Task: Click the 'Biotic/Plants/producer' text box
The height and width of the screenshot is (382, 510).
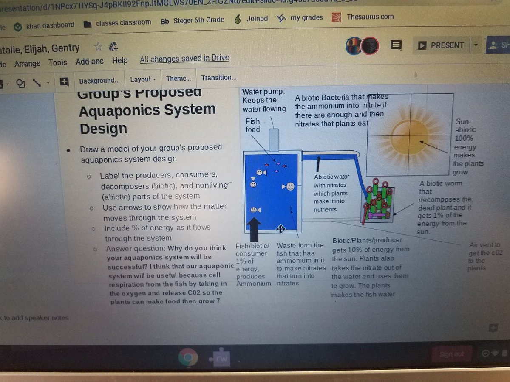Action: (x=371, y=267)
